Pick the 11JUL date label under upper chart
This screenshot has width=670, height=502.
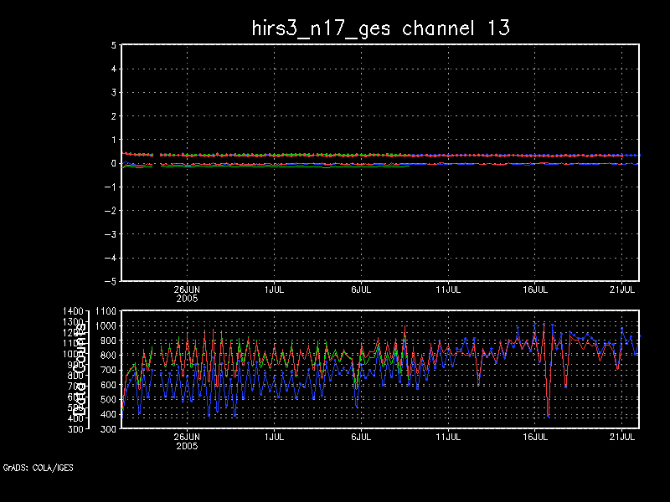(x=449, y=289)
